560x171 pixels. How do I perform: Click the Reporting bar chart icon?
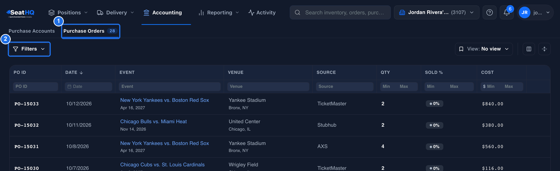coord(201,13)
